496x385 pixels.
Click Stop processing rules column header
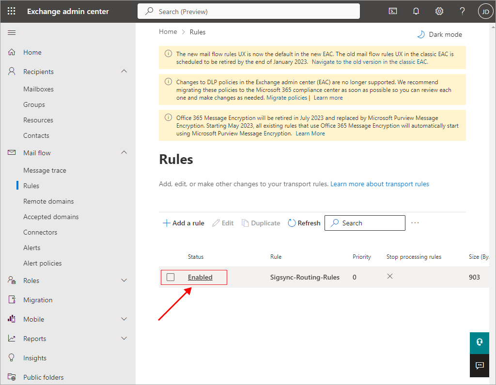point(414,257)
